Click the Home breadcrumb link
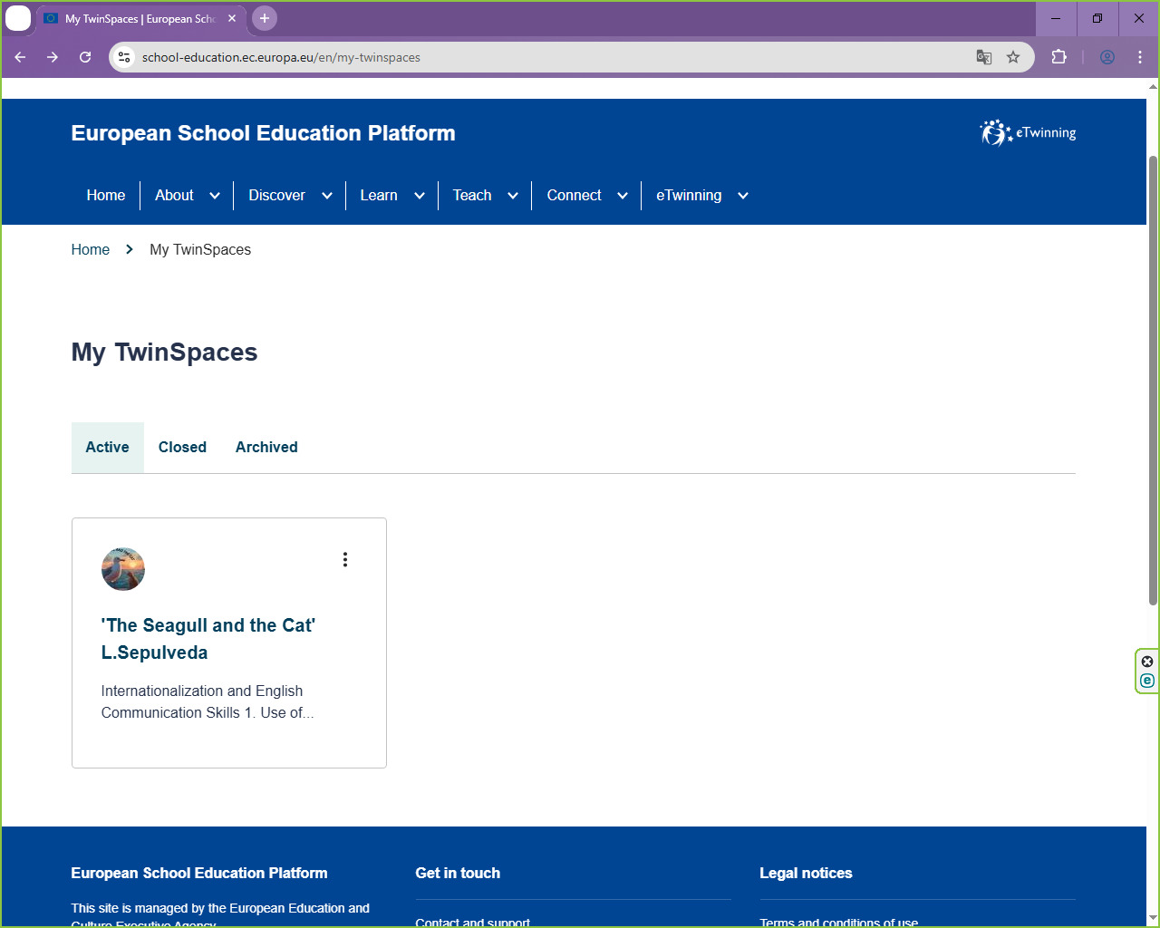Image resolution: width=1160 pixels, height=928 pixels. point(91,249)
